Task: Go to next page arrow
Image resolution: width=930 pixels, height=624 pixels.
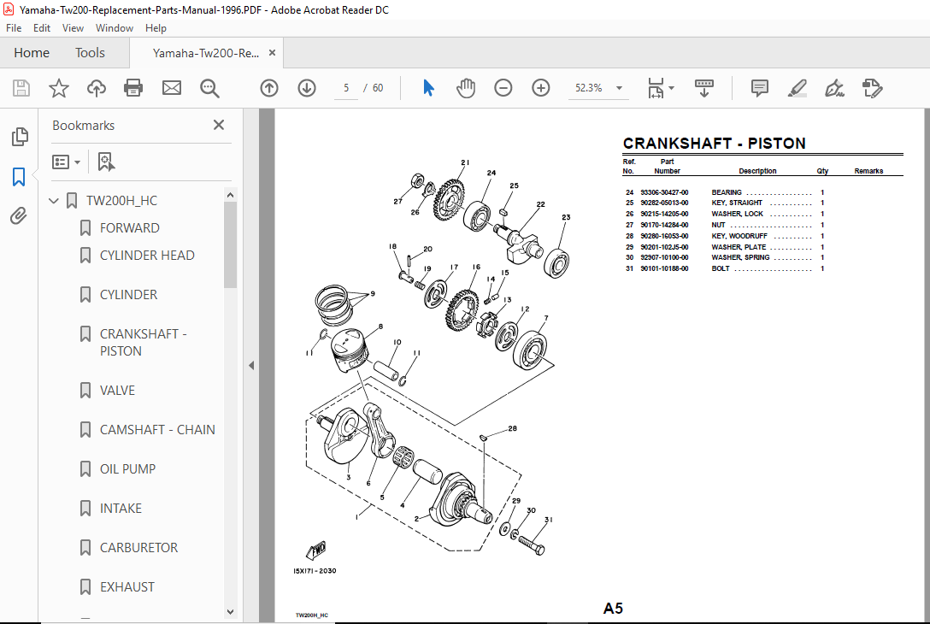Action: [x=307, y=88]
